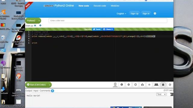Click the user avatar silhouette
Viewport: 193px width, 108px height.
pos(115,85)
